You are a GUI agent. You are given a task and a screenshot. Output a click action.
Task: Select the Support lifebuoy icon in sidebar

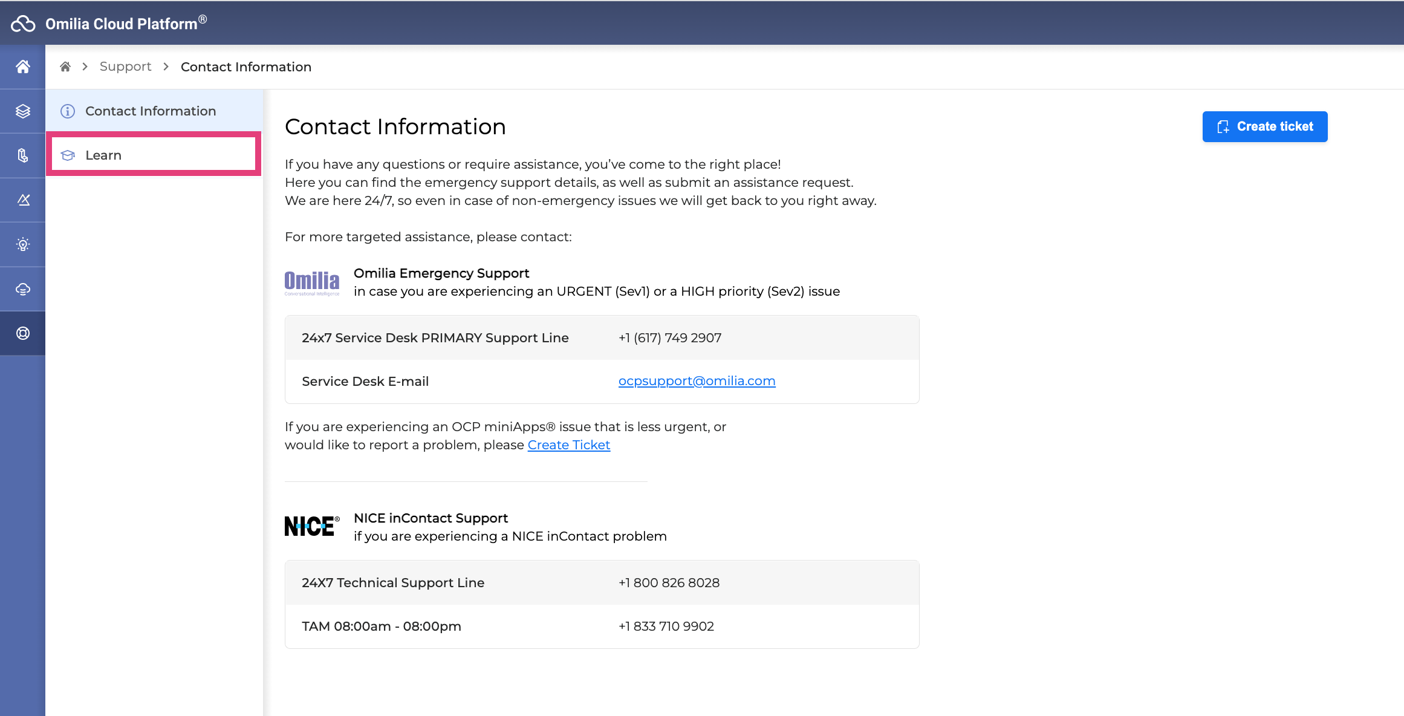[23, 333]
